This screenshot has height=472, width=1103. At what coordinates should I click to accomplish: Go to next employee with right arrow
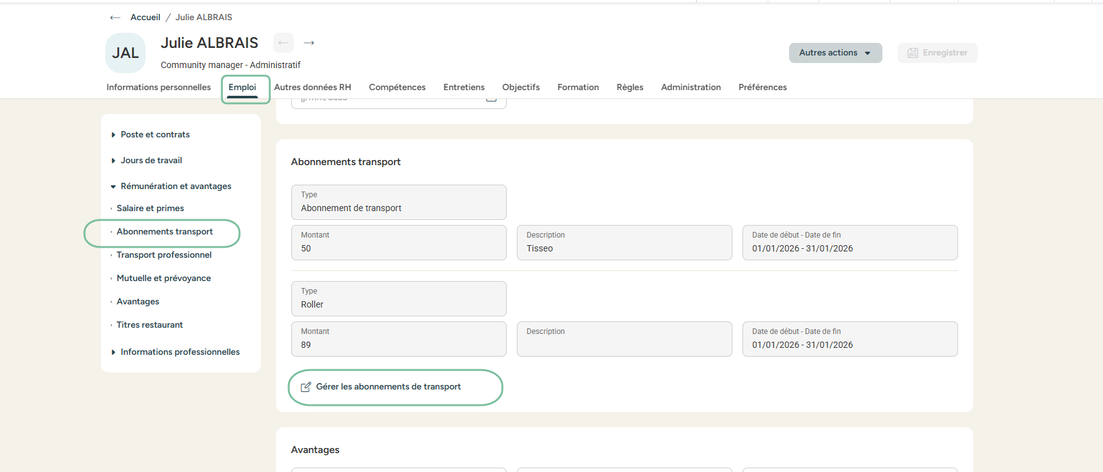pyautogui.click(x=309, y=43)
